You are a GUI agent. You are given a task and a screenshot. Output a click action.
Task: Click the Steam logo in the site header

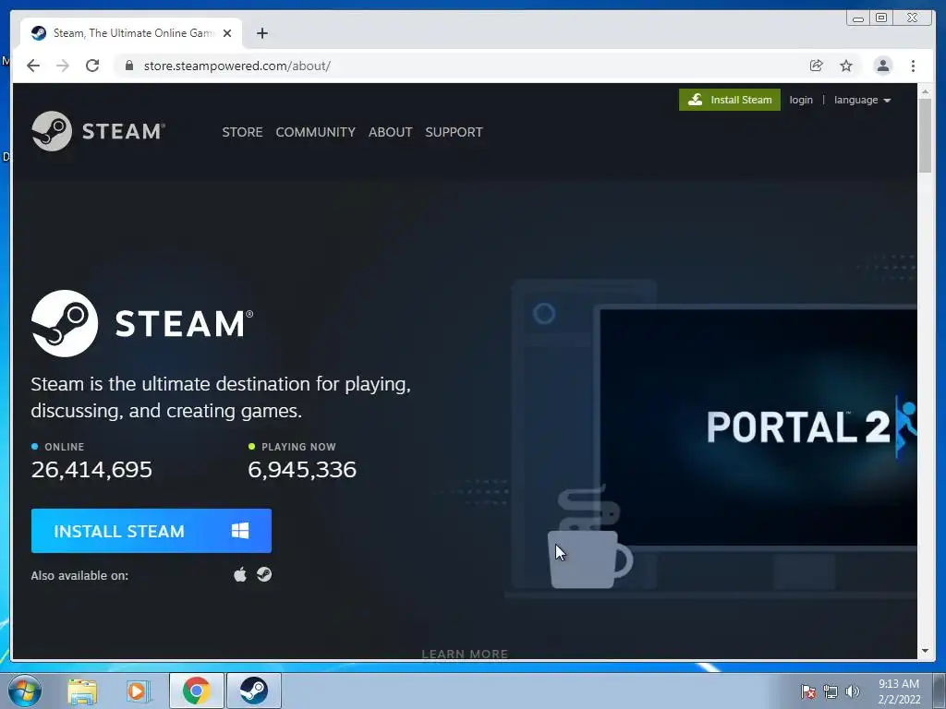coord(98,131)
